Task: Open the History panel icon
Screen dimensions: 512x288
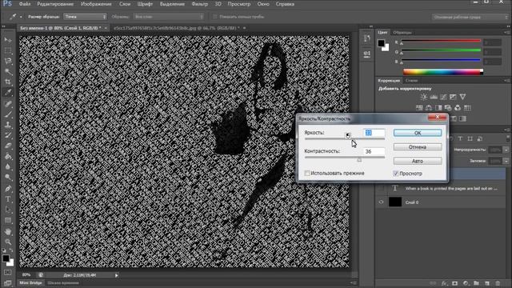Action: click(x=367, y=38)
